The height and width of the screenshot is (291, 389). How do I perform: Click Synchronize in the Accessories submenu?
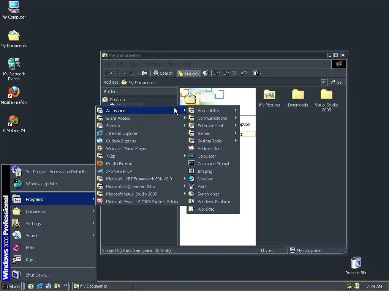tap(213, 194)
